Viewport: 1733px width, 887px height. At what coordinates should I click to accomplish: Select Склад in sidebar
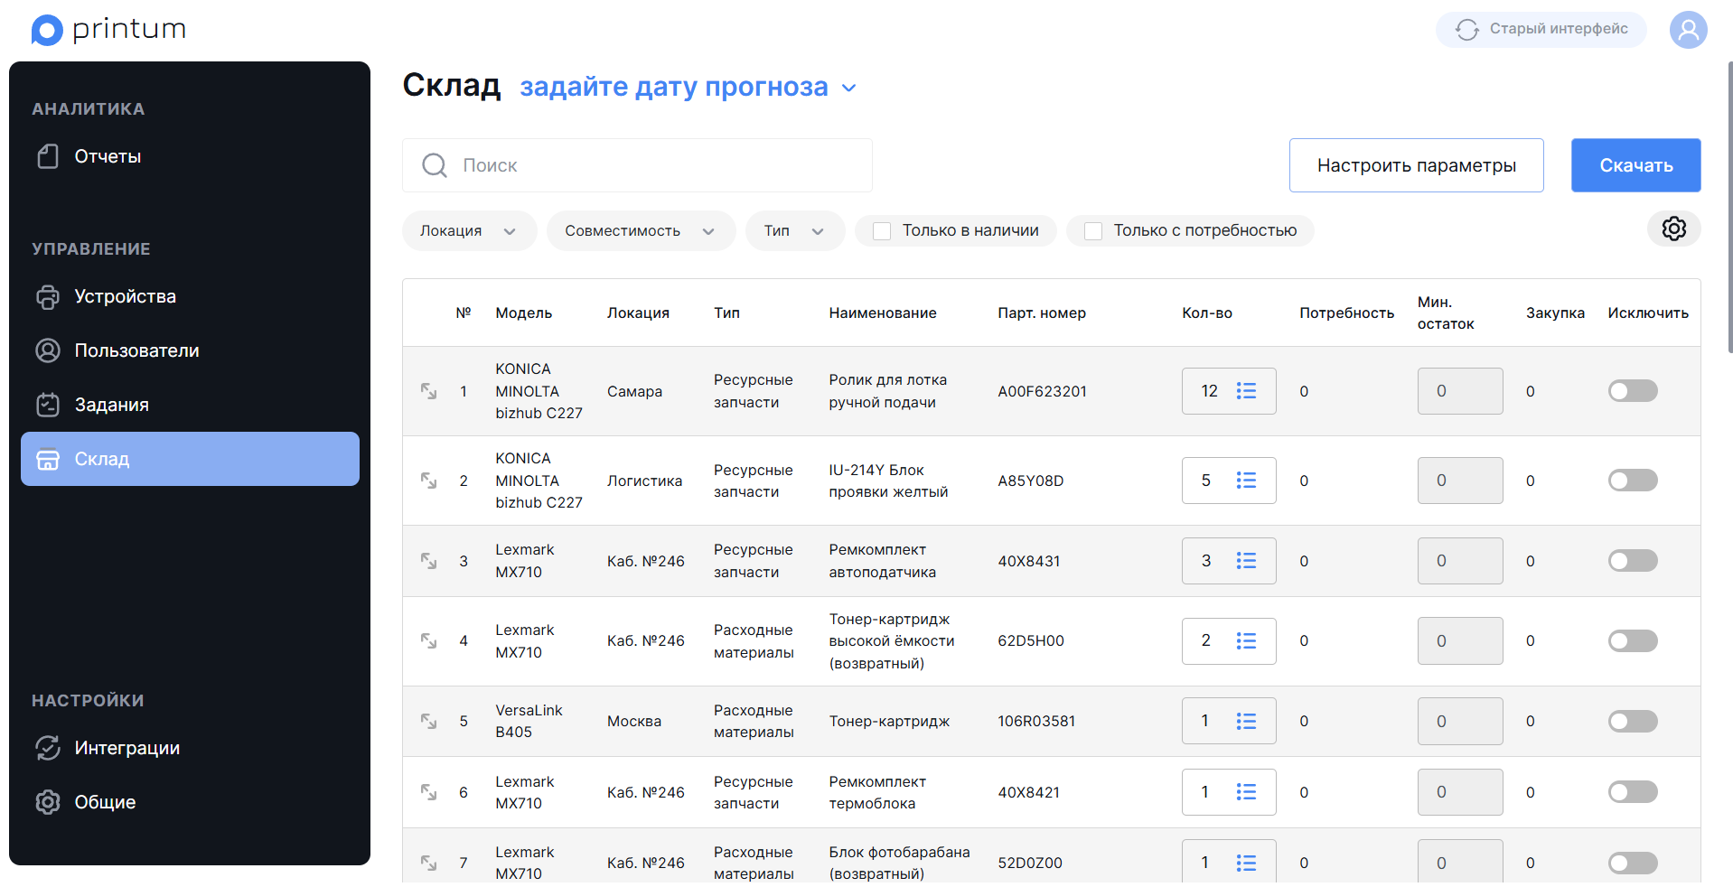(190, 459)
